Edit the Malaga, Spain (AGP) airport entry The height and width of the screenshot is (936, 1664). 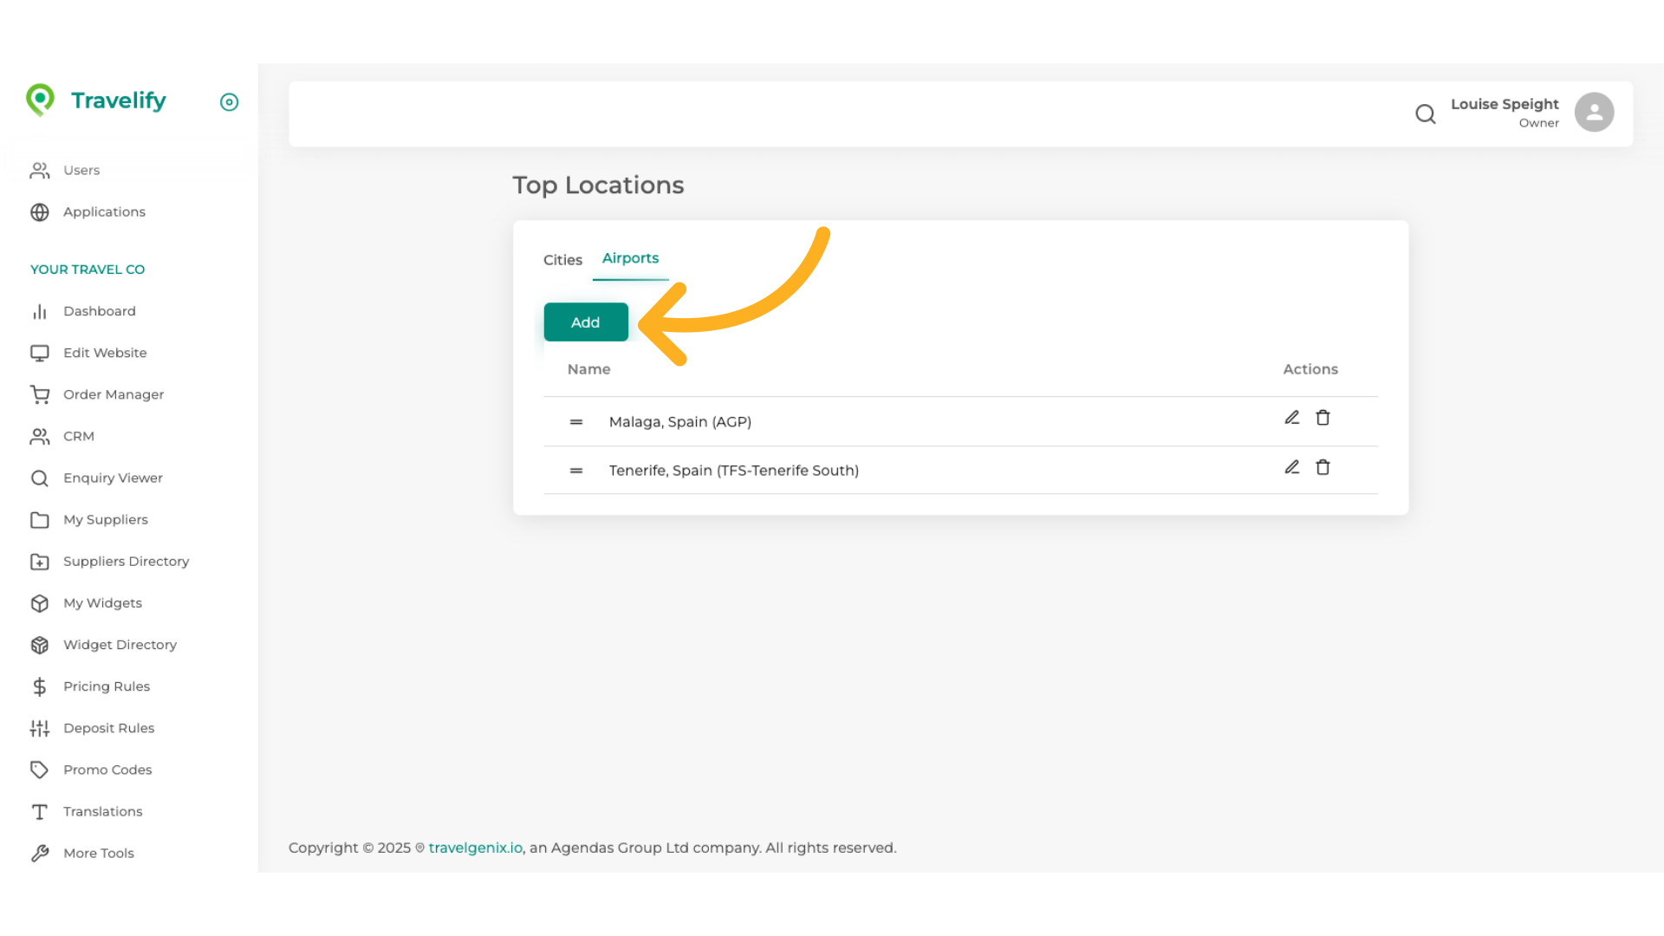point(1291,418)
